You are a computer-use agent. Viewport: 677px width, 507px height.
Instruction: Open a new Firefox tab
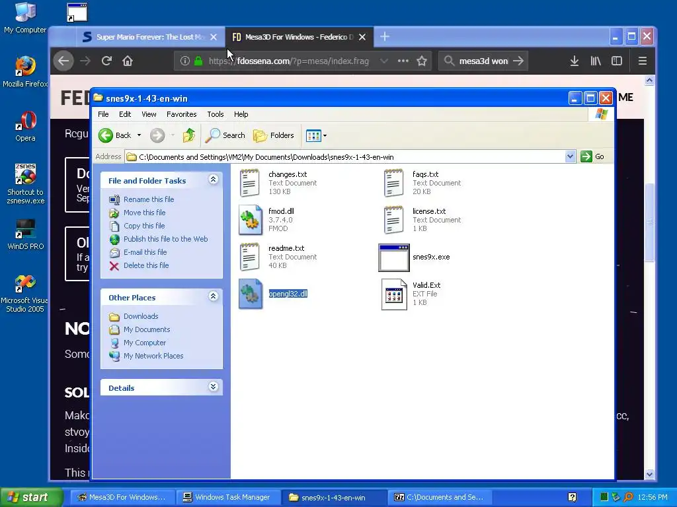[x=385, y=37]
